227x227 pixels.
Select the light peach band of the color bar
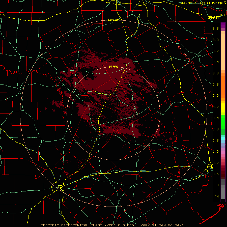(x=223, y=52)
